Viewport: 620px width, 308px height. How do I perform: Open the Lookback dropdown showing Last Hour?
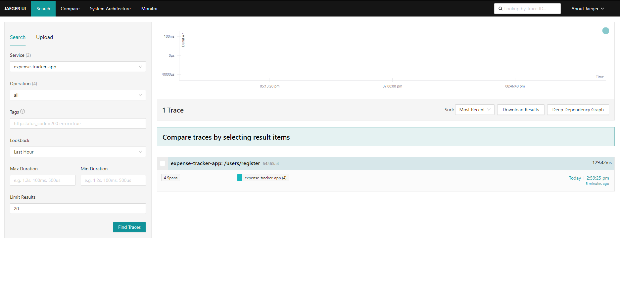point(78,152)
